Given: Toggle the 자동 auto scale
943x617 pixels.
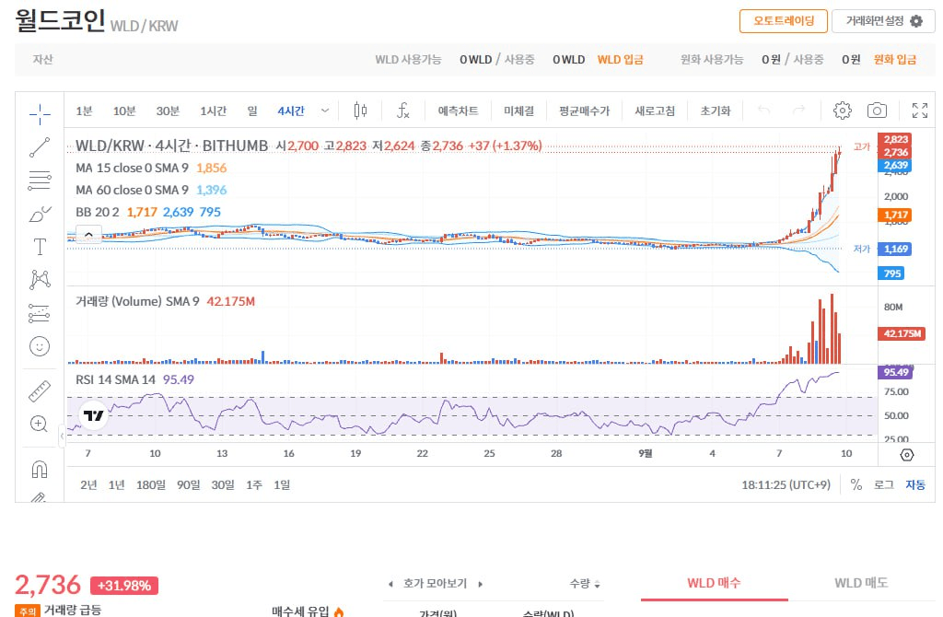Looking at the screenshot, I should [x=915, y=484].
